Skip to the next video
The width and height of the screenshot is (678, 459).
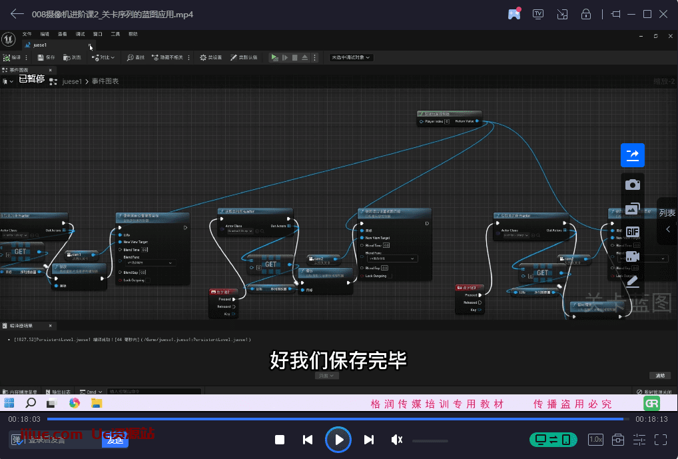(369, 440)
